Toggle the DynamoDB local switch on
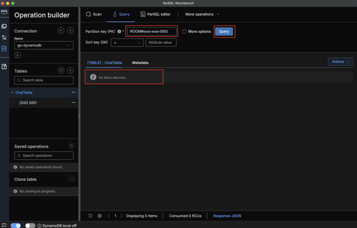The height and width of the screenshot is (228, 357). (x=30, y=226)
